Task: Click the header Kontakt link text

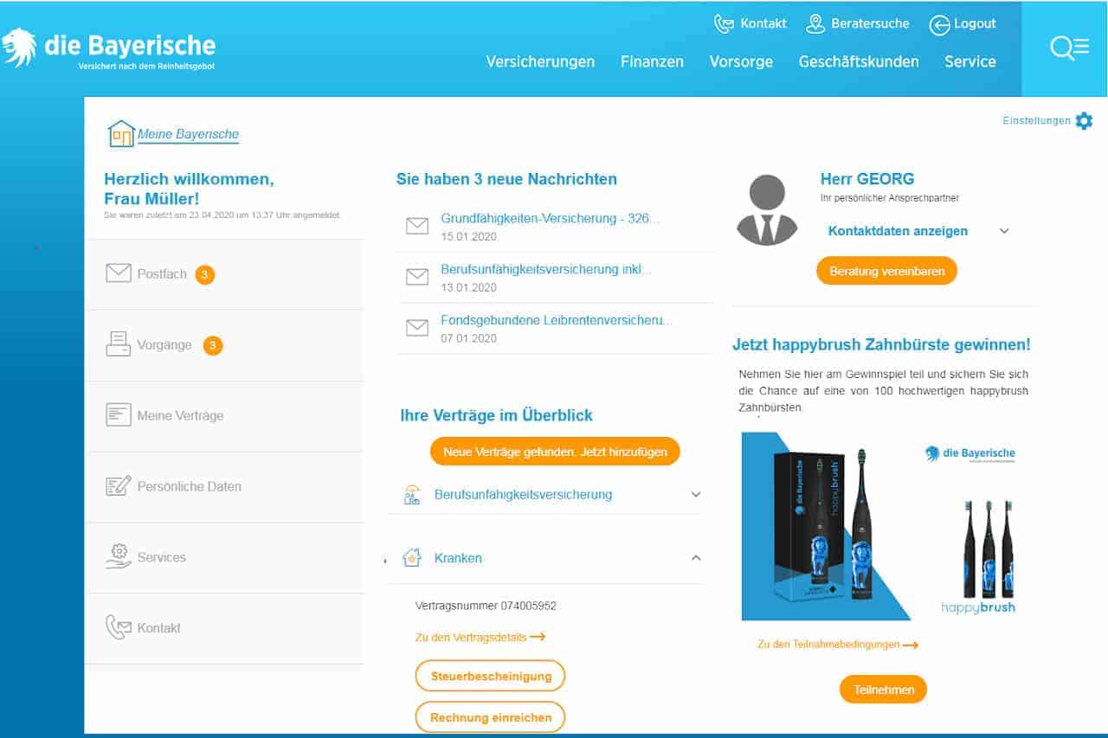Action: (x=763, y=24)
